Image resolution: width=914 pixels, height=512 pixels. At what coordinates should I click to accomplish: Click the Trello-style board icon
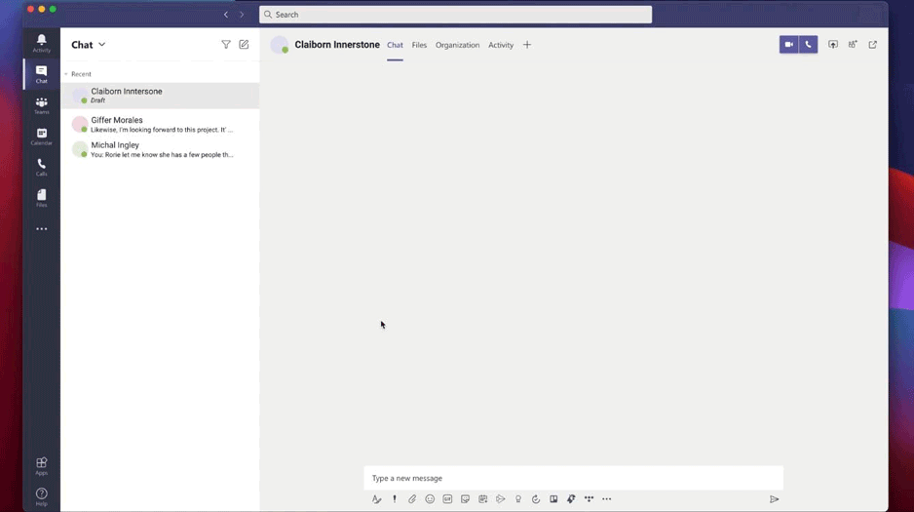553,499
